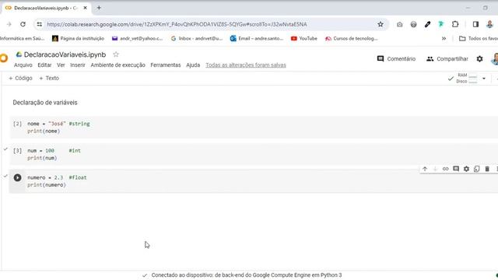This screenshot has width=498, height=280.
Task: Bookmark this page star icon
Action: point(381,24)
